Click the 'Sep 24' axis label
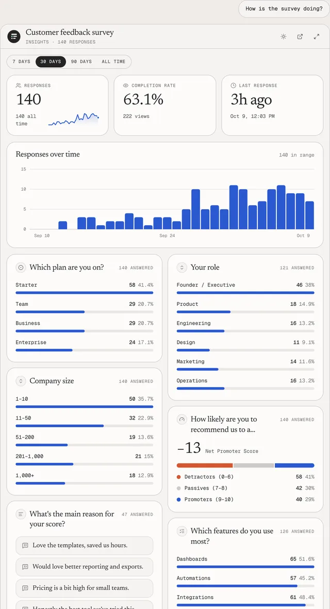Screen dimensions: 330x609 167,236
